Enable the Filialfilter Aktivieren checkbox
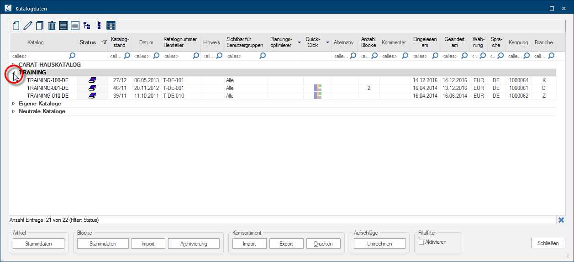 (421, 242)
